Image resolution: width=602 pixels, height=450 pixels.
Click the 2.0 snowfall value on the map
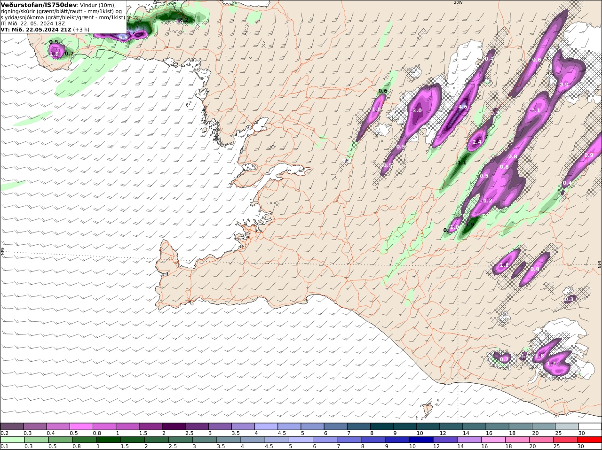417,111
